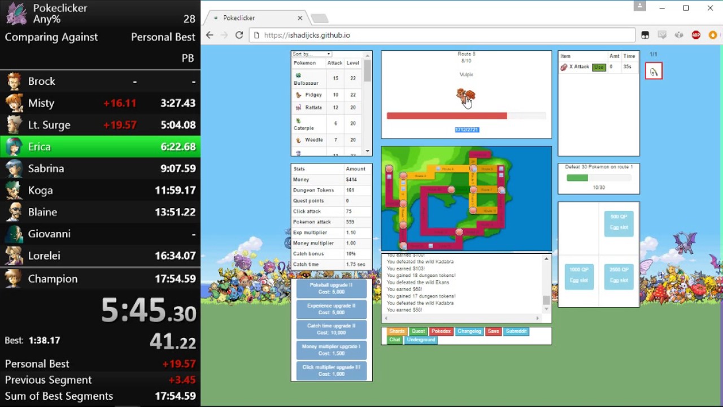Select the Champion split row
Image resolution: width=723 pixels, height=407 pixels.
coord(100,279)
